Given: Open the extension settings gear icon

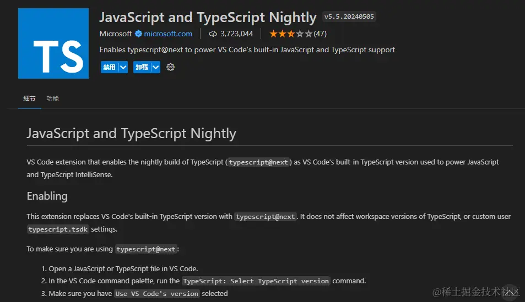Looking at the screenshot, I should point(170,67).
